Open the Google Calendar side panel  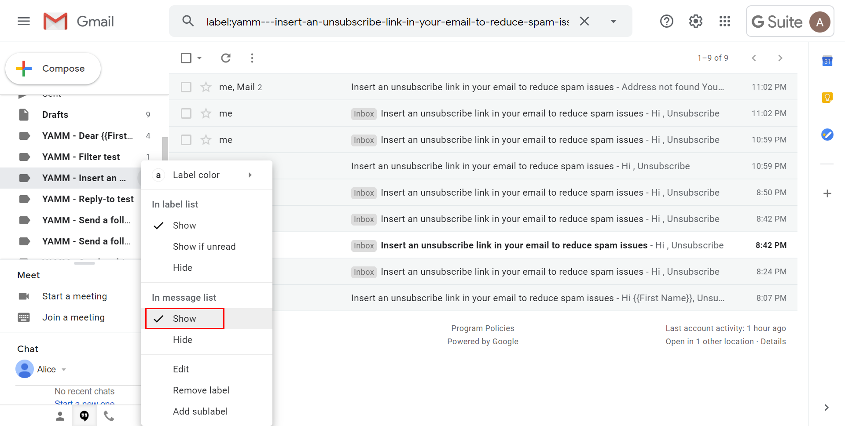pyautogui.click(x=827, y=61)
